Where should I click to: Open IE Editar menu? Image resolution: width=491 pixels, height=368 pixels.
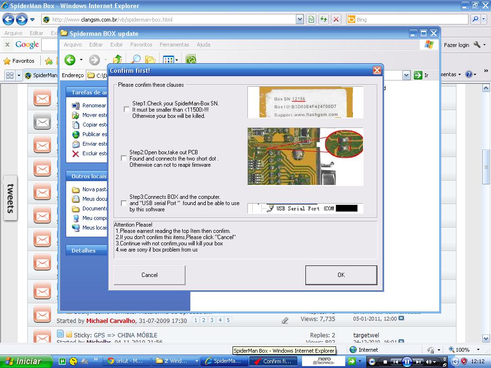pos(36,33)
